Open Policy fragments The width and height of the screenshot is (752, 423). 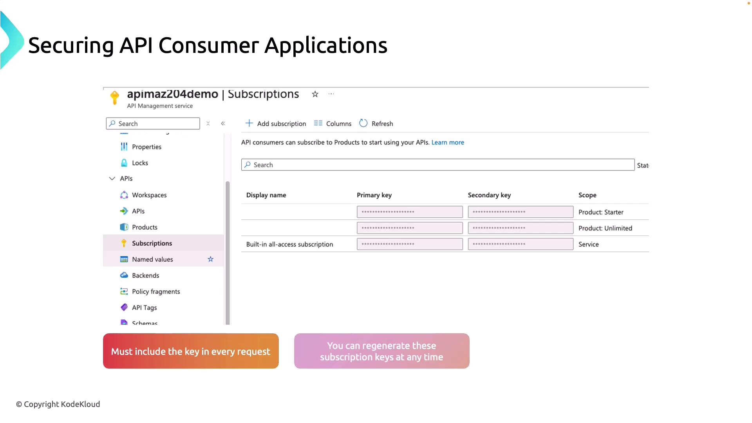point(155,291)
